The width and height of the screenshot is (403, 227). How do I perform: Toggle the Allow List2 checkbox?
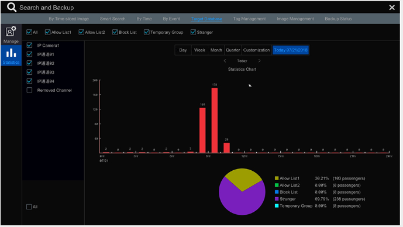click(81, 32)
